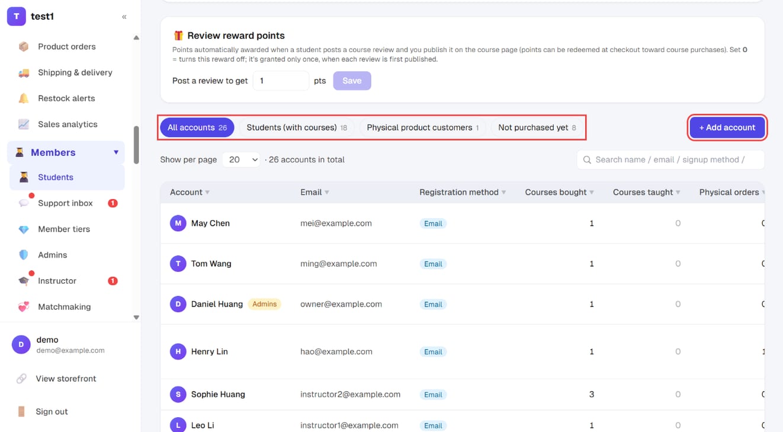Click the review points input field

click(x=281, y=81)
